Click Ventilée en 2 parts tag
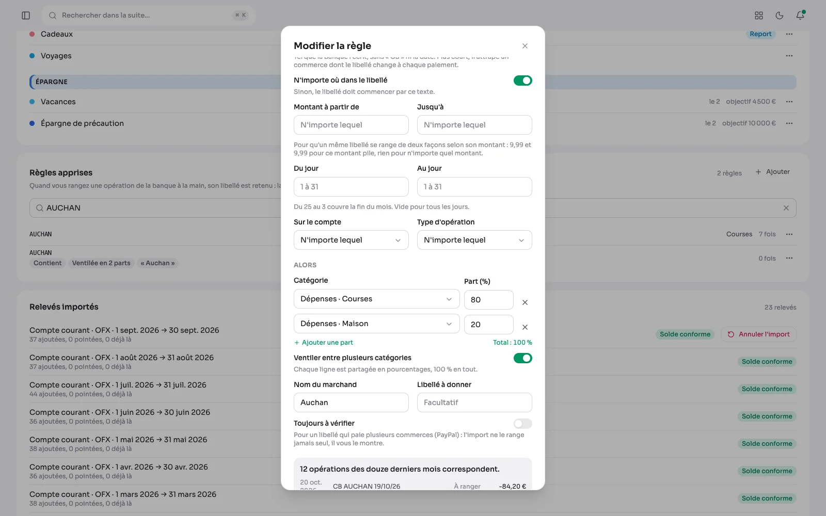This screenshot has height=516, width=826. pos(101,263)
